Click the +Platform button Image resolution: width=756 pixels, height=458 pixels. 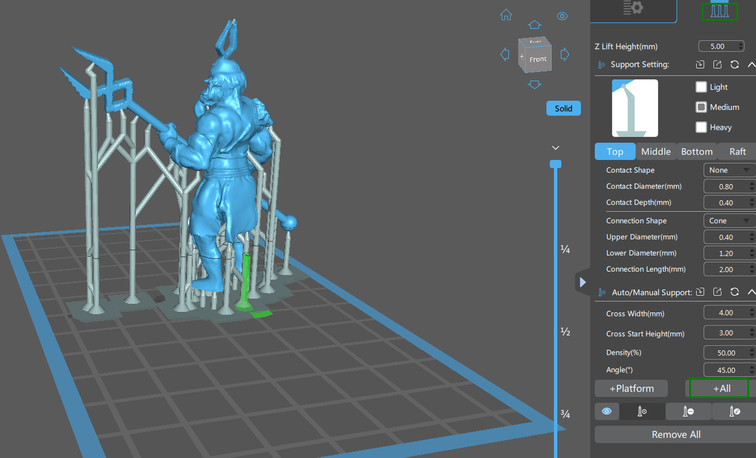click(631, 388)
